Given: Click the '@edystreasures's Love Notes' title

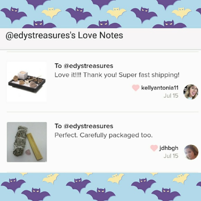Looking at the screenshot, I should click(x=64, y=35).
